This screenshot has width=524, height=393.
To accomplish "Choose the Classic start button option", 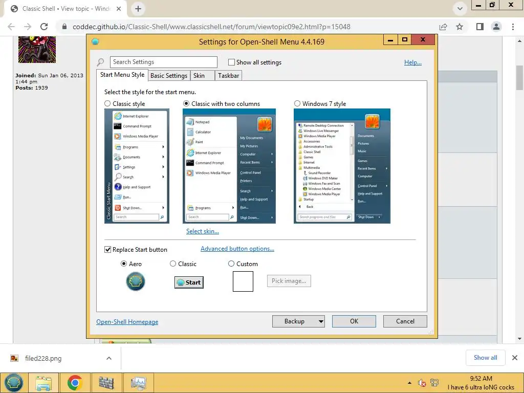I will (x=173, y=264).
